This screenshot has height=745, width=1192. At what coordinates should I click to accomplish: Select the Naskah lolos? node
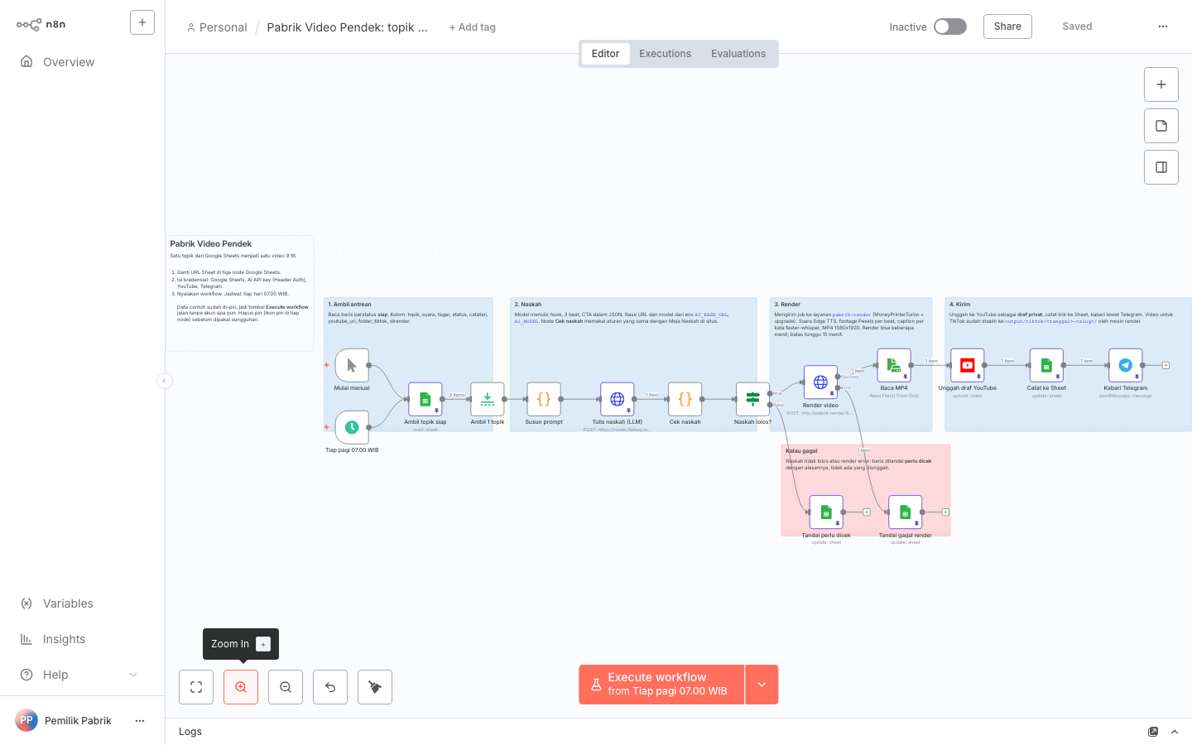(752, 399)
